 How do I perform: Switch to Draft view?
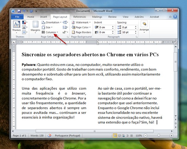(132, 135)
